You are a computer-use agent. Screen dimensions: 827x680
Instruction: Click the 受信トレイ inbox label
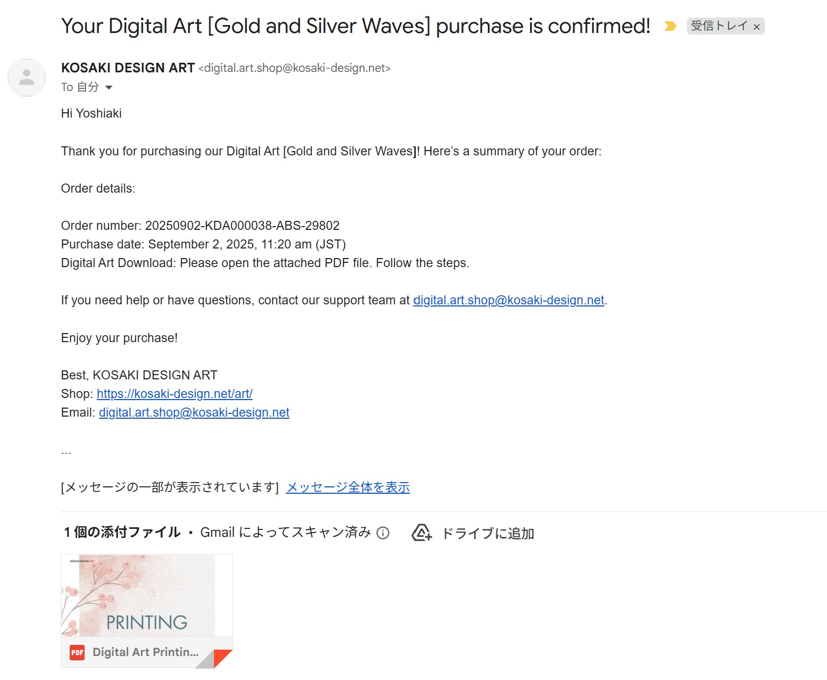click(718, 26)
